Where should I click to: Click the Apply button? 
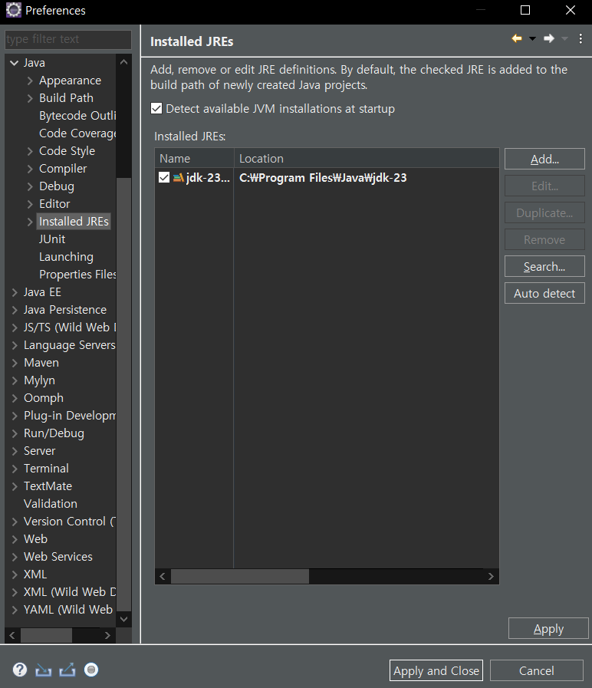point(548,629)
